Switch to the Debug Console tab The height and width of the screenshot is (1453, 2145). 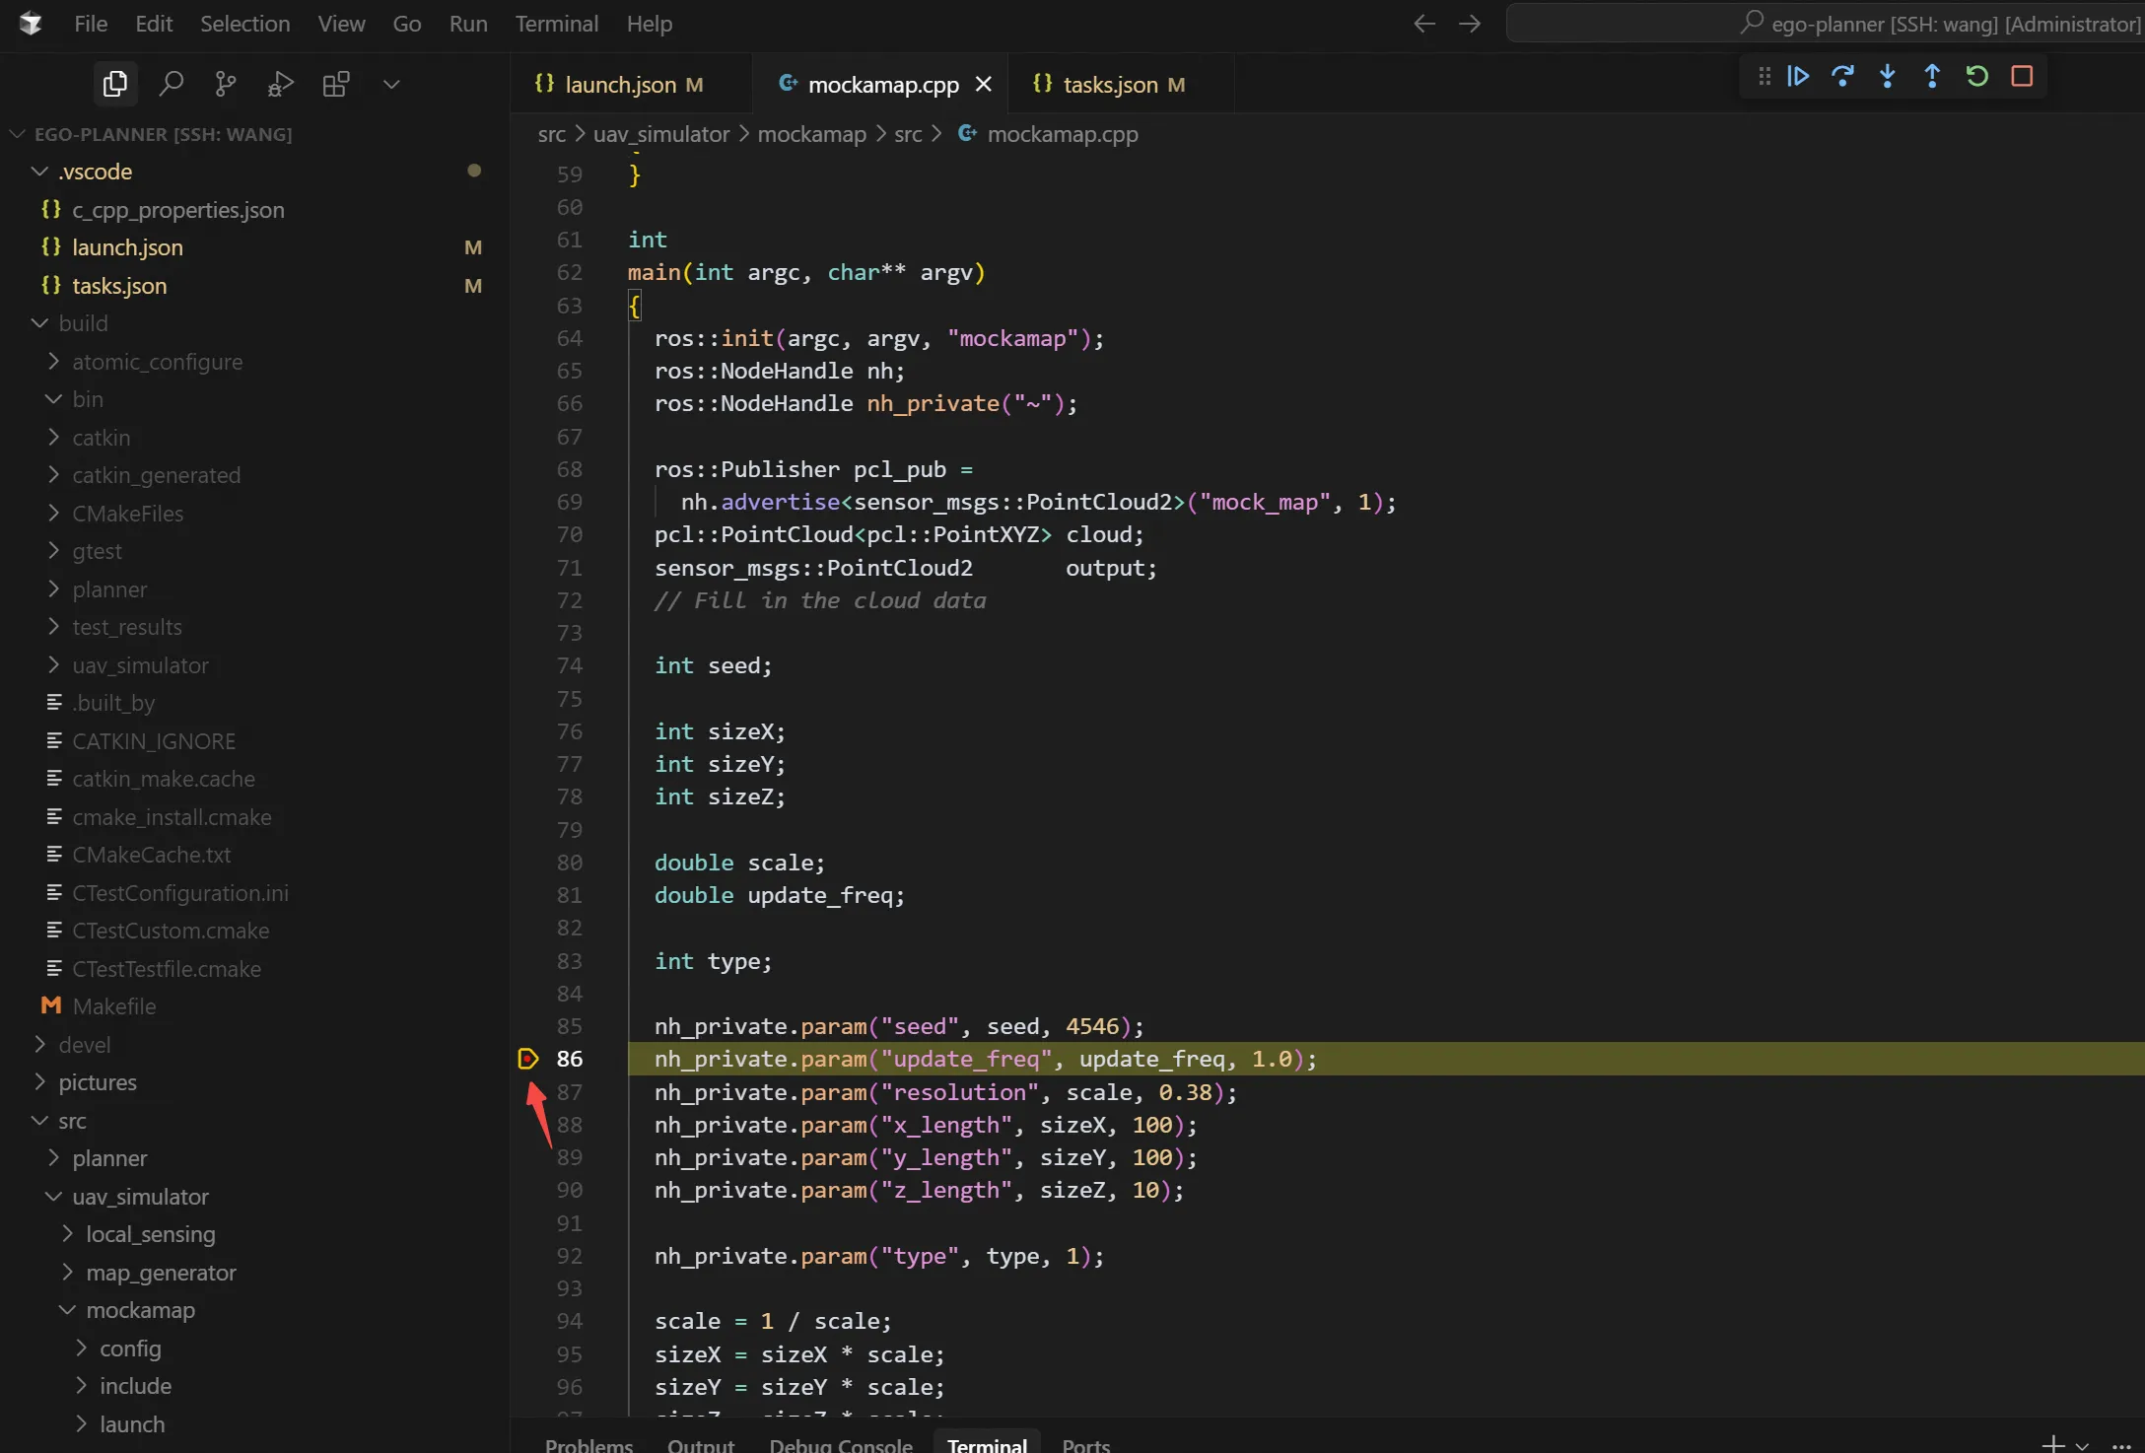[x=840, y=1445]
